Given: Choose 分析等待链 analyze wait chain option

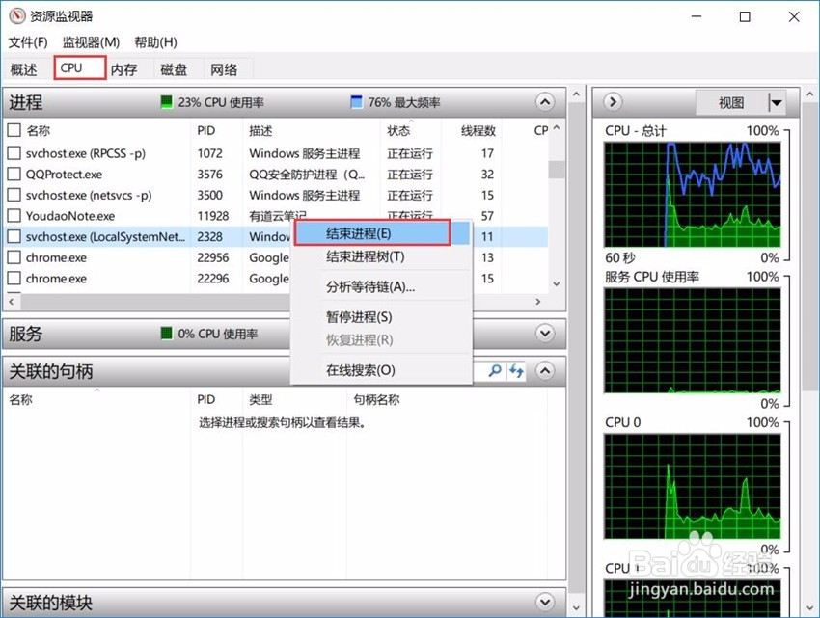Looking at the screenshot, I should pos(370,285).
